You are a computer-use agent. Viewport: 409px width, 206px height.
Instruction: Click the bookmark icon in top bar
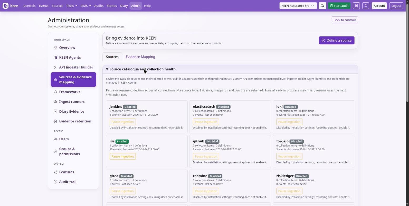tap(356, 6)
